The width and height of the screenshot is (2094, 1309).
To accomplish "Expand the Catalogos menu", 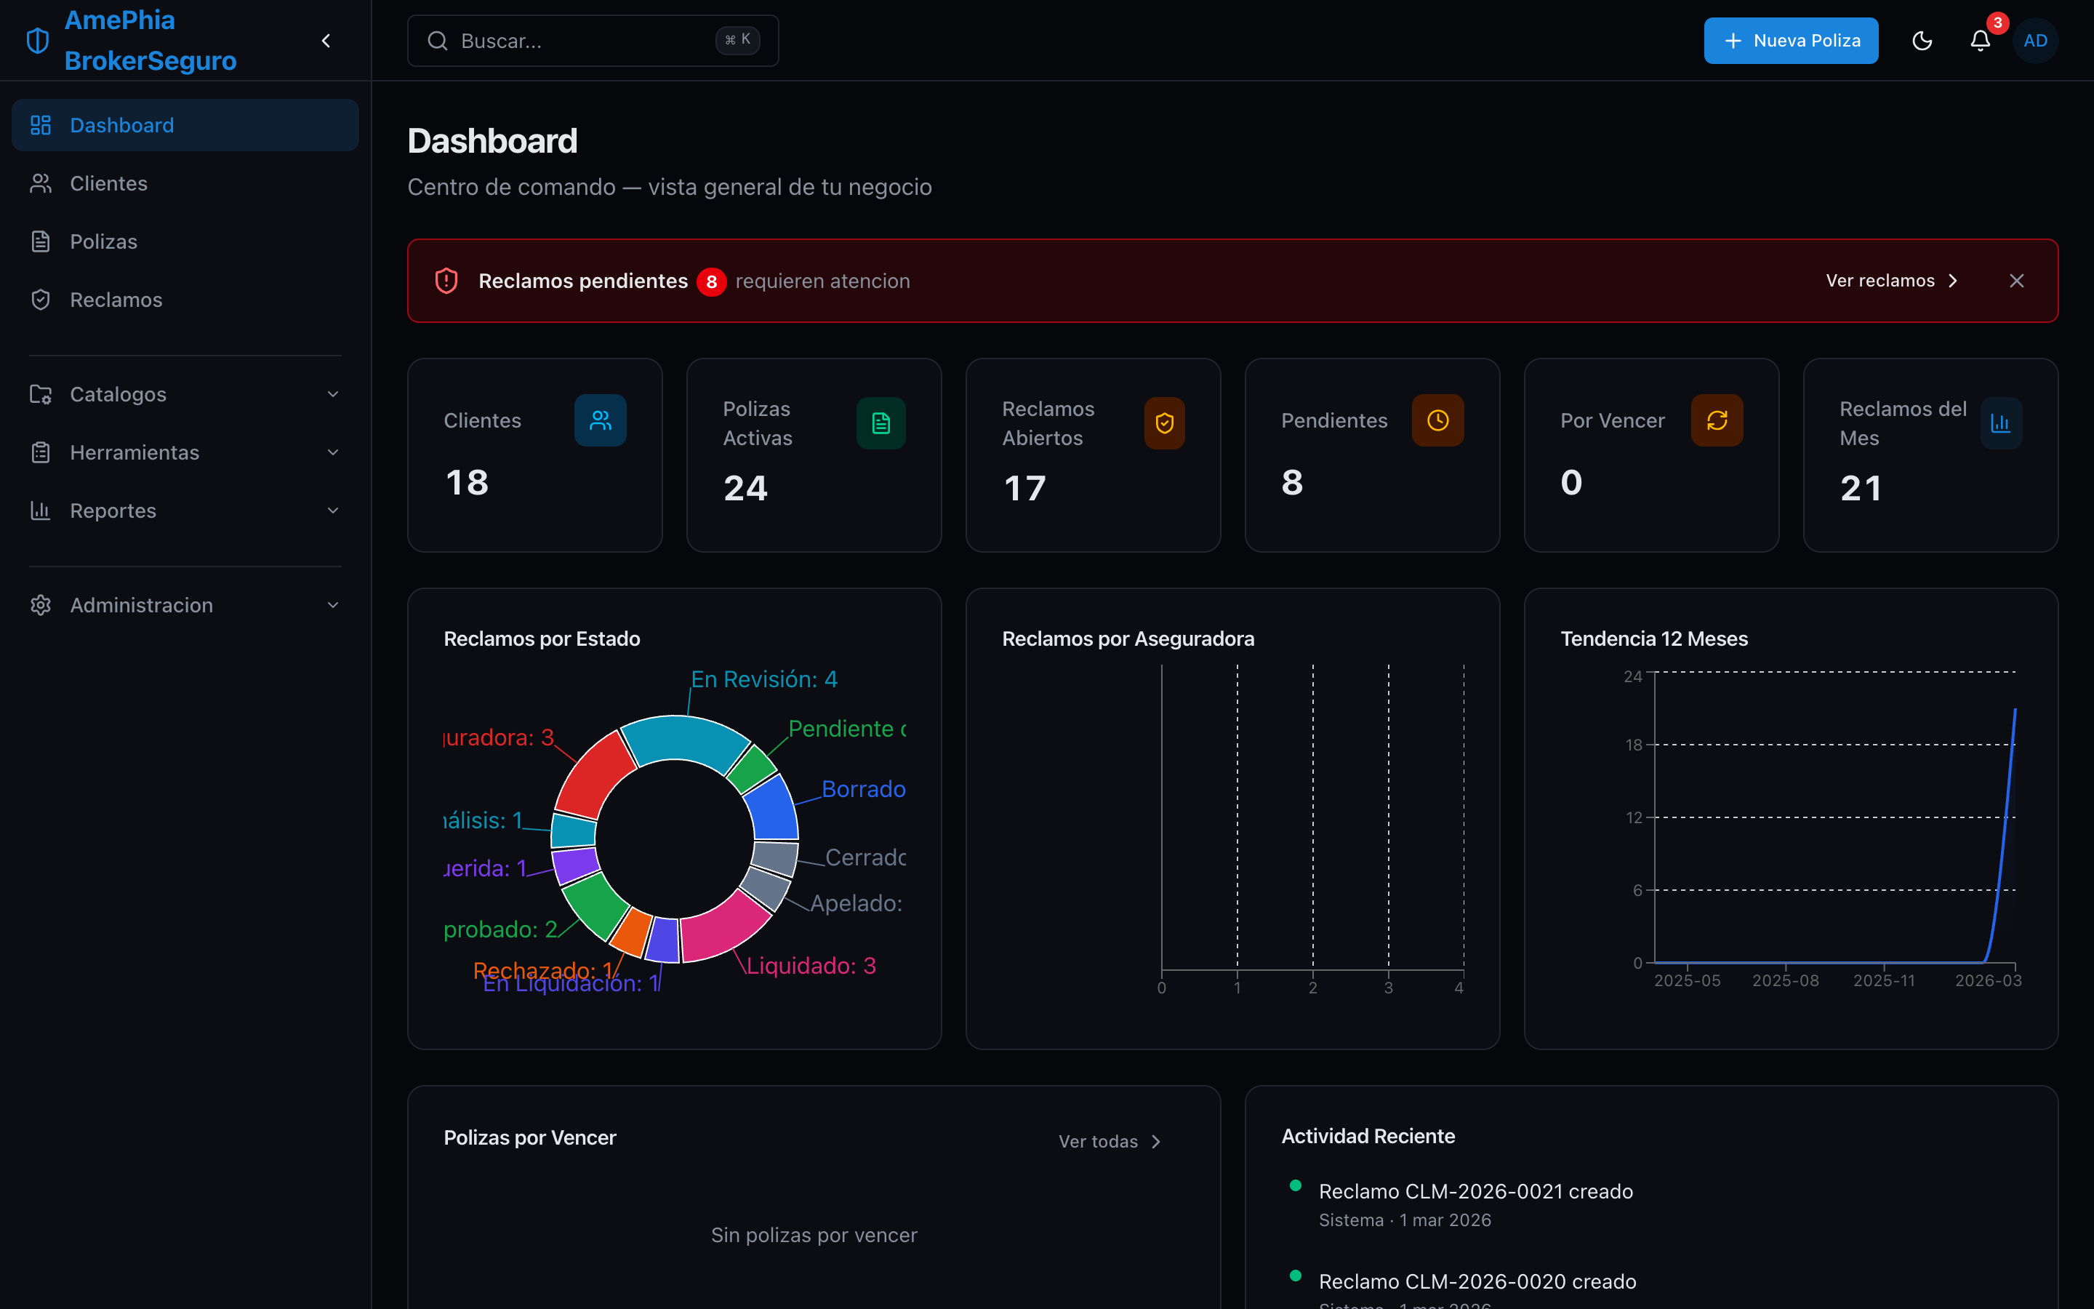I will pos(185,394).
